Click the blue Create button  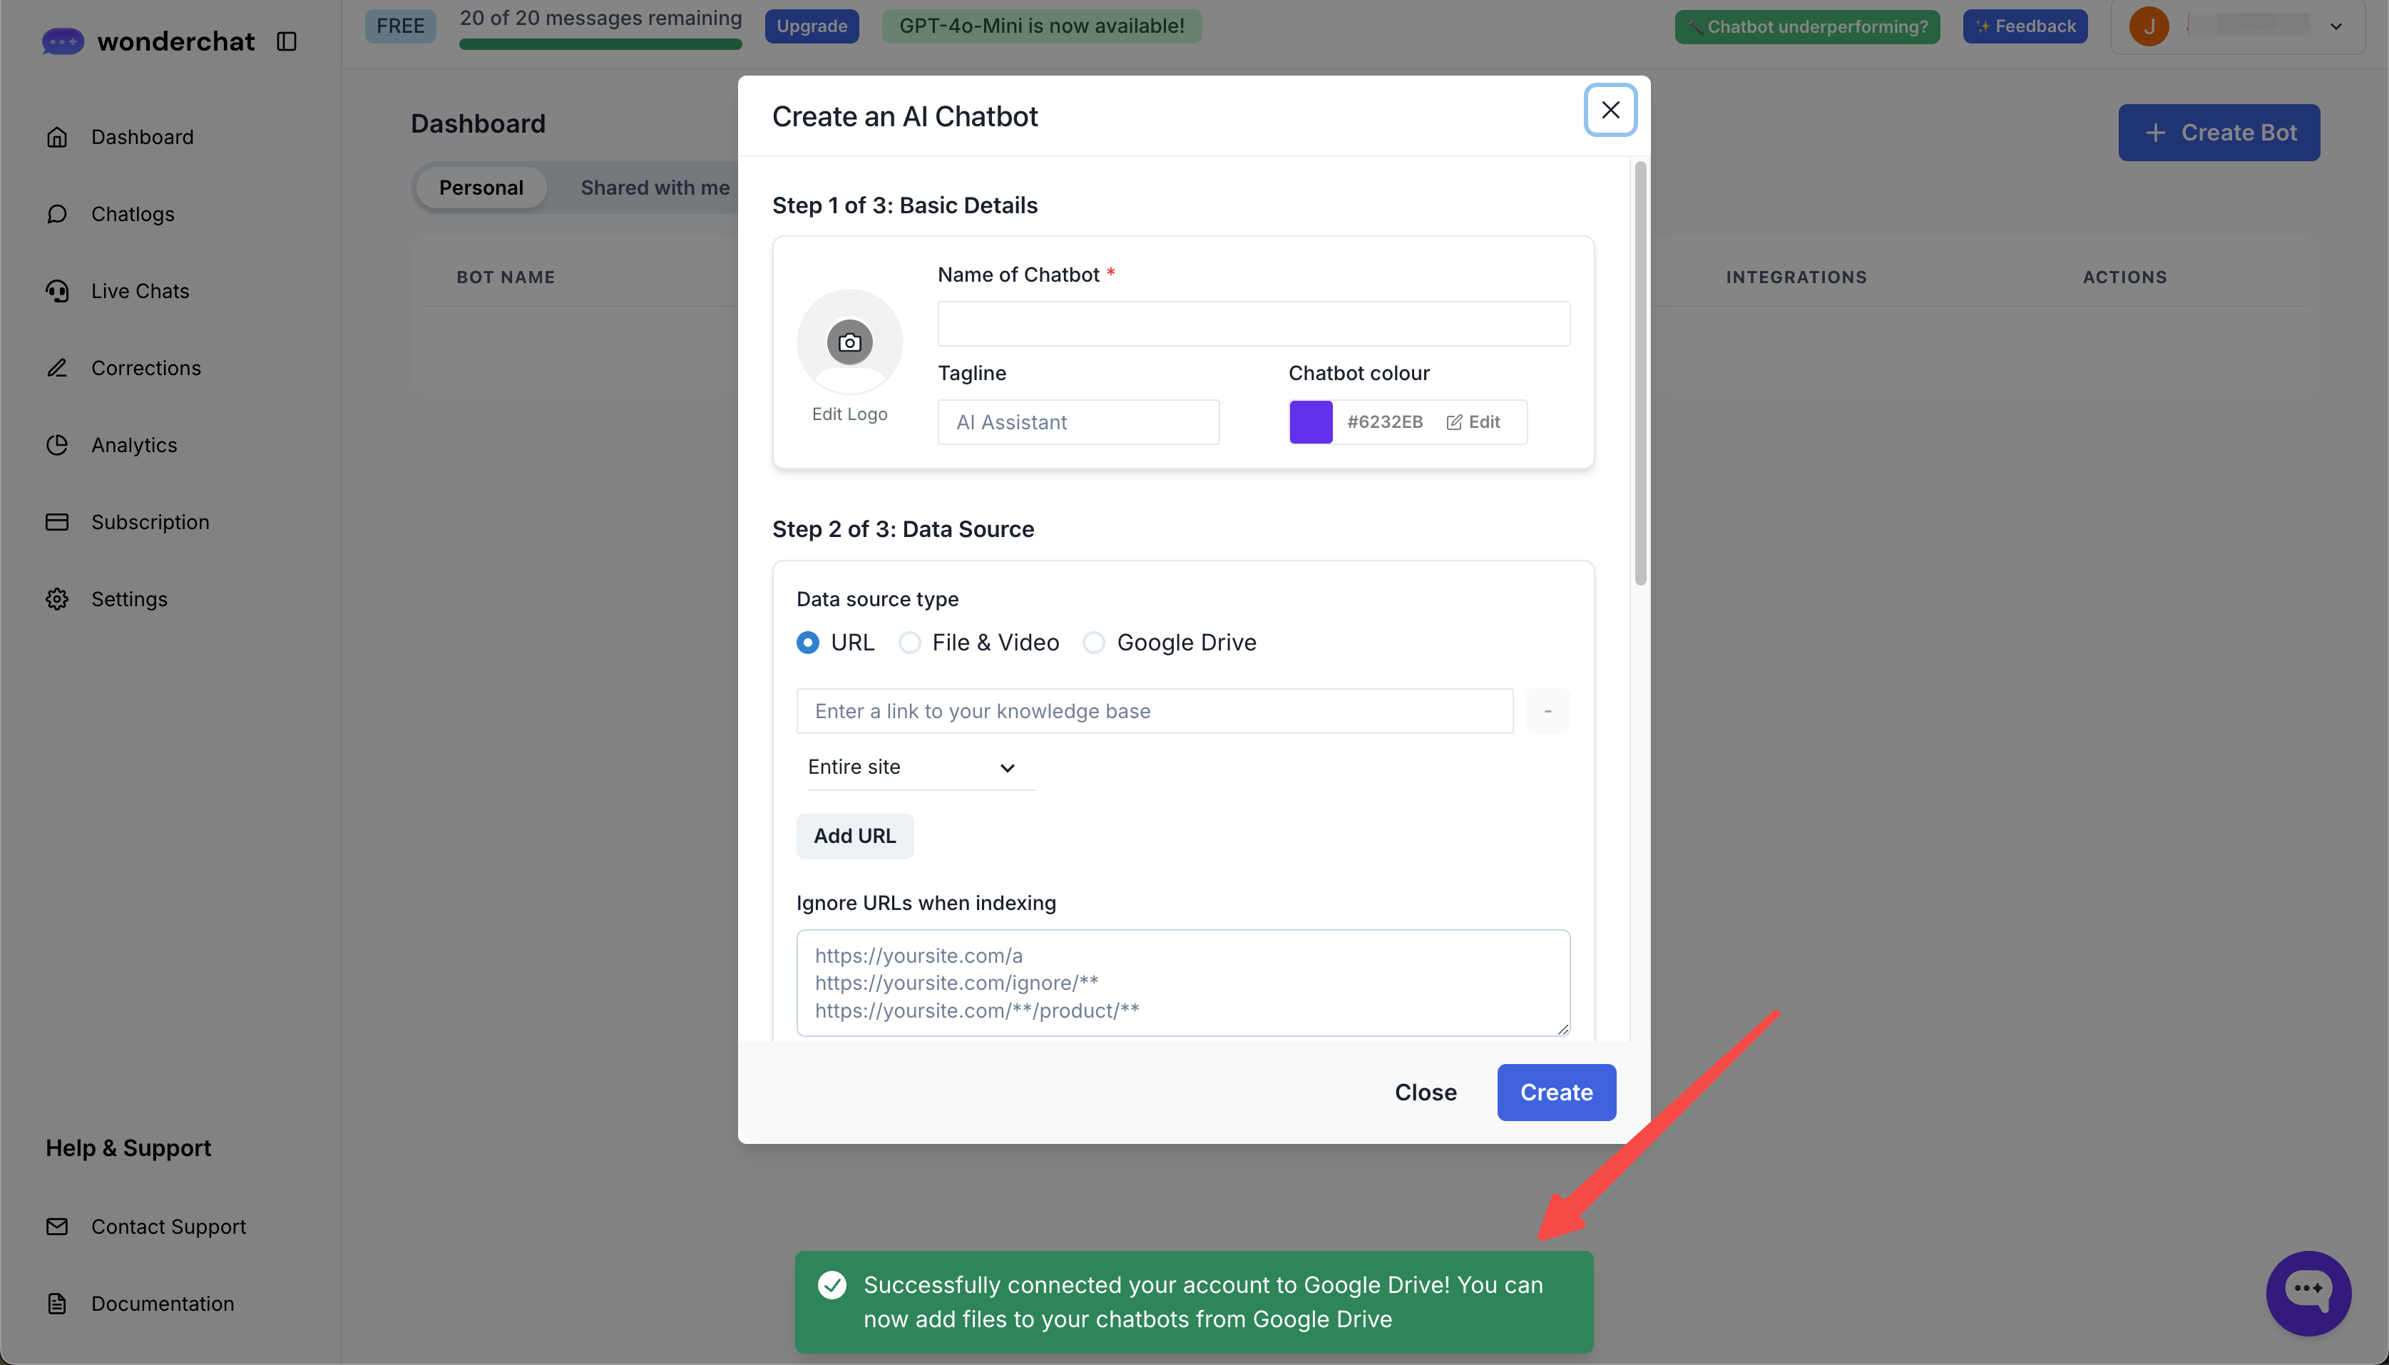[x=1556, y=1092]
